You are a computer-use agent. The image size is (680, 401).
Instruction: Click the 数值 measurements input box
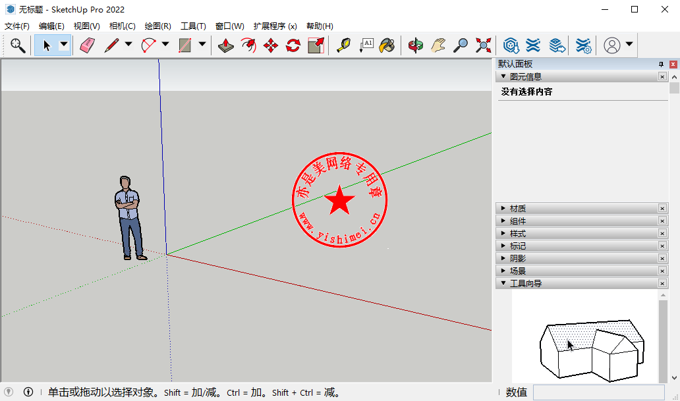[598, 392]
